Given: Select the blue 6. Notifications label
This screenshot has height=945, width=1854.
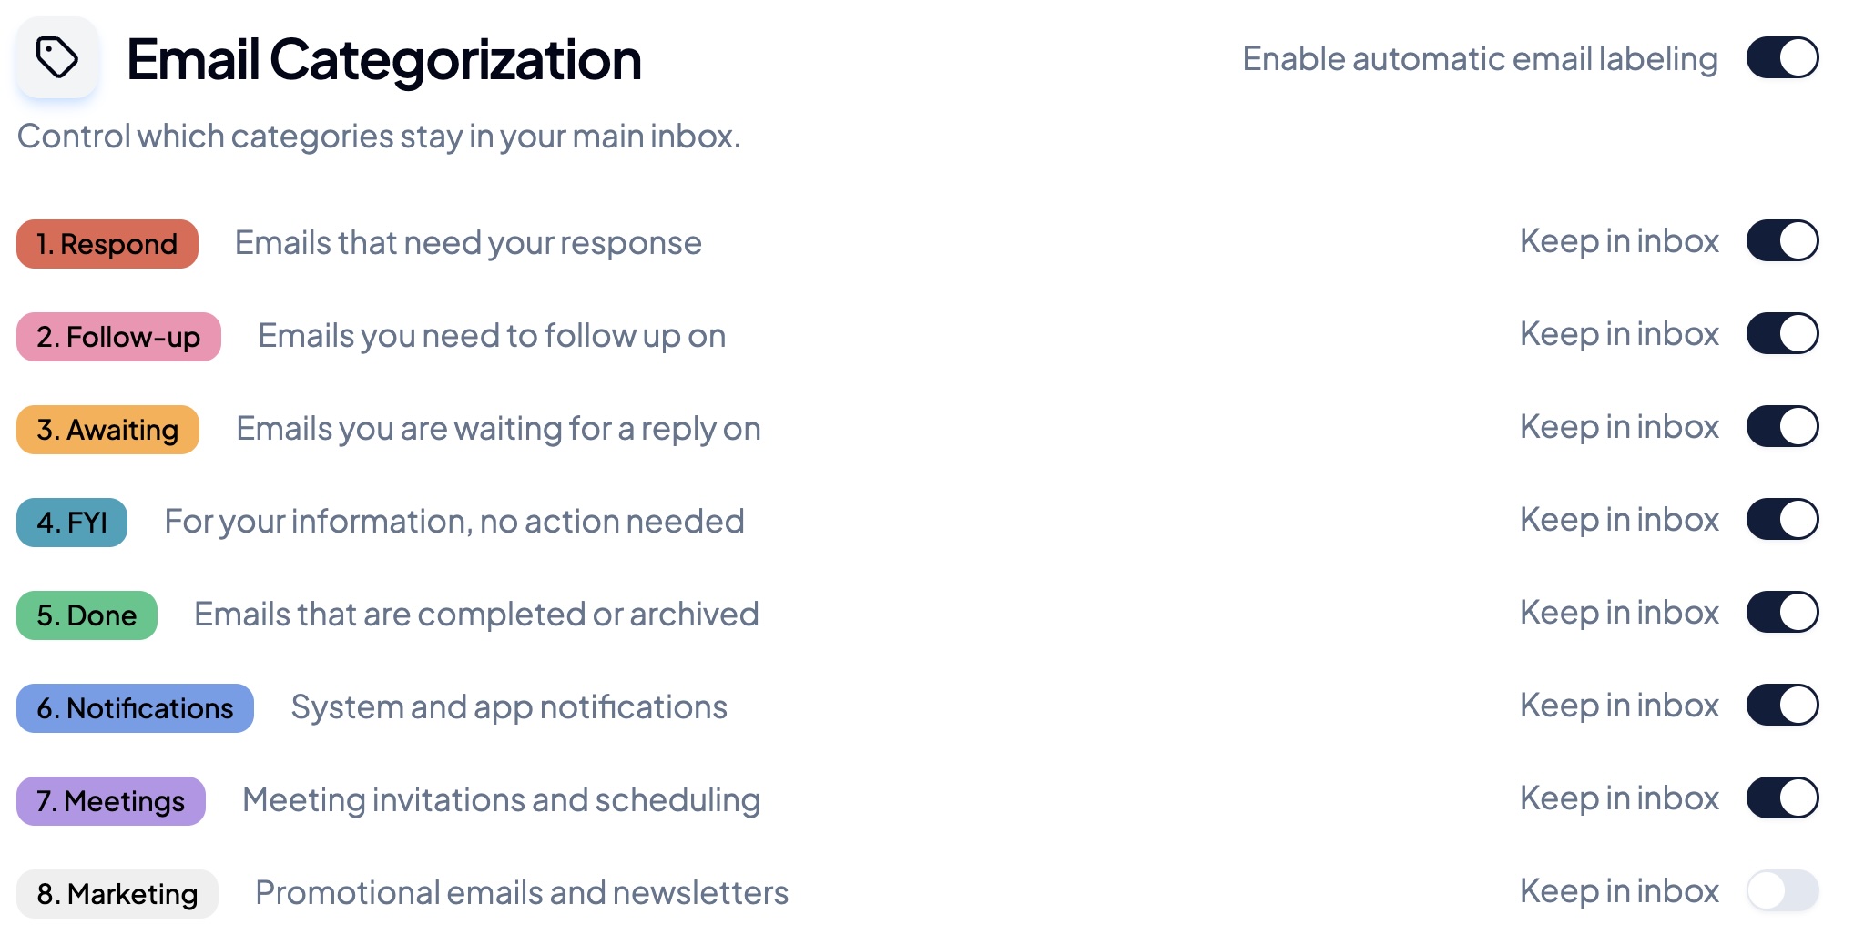Looking at the screenshot, I should [135, 708].
